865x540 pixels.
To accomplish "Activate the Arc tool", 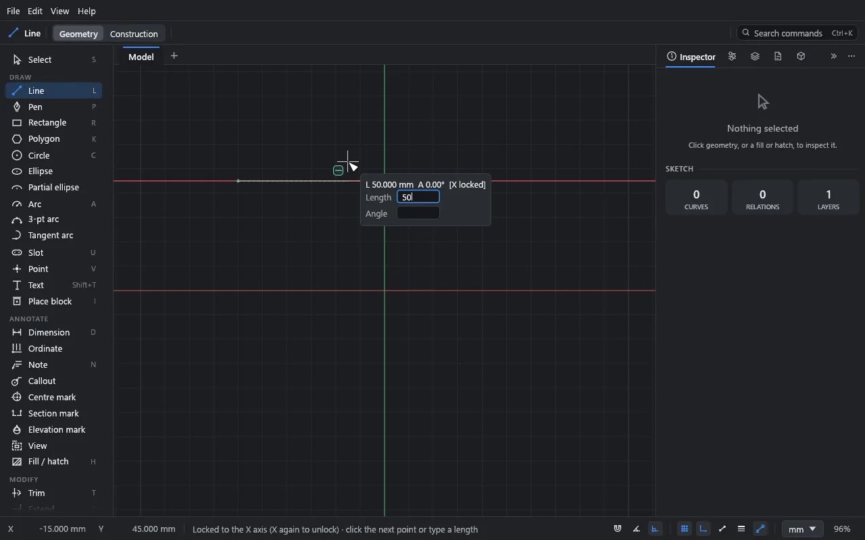I will 54,204.
